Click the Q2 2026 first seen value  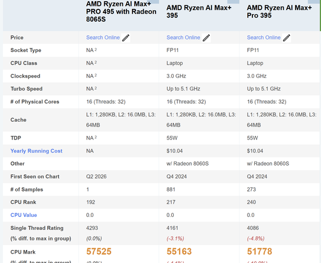96,177
